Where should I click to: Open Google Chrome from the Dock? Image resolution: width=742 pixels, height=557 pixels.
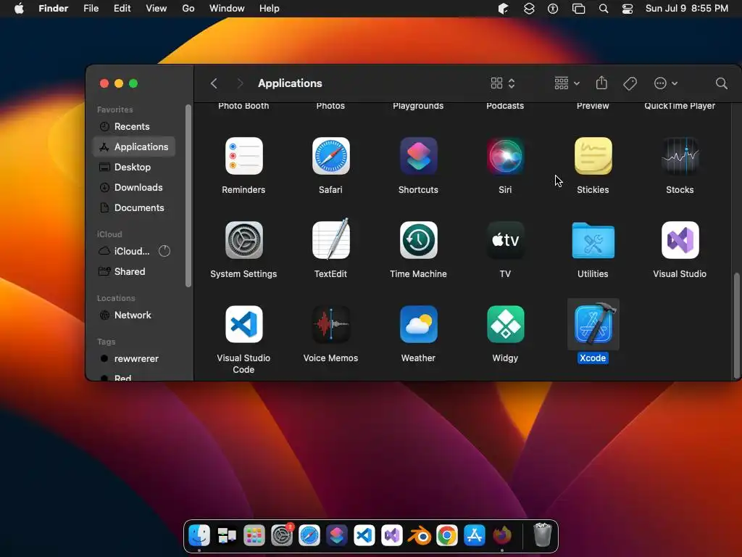(446, 536)
